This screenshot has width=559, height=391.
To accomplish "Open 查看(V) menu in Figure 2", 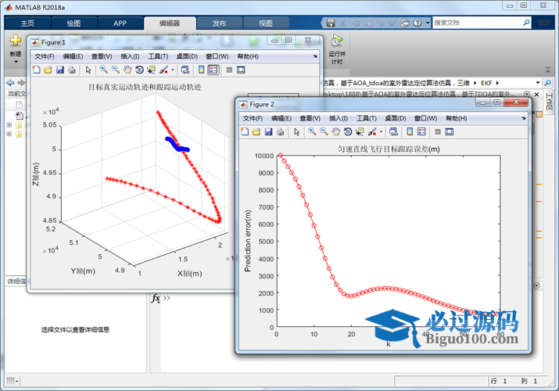I will pos(310,118).
